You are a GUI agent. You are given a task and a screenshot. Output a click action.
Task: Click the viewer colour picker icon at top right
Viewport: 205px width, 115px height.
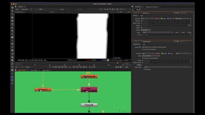pyautogui.click(x=128, y=12)
